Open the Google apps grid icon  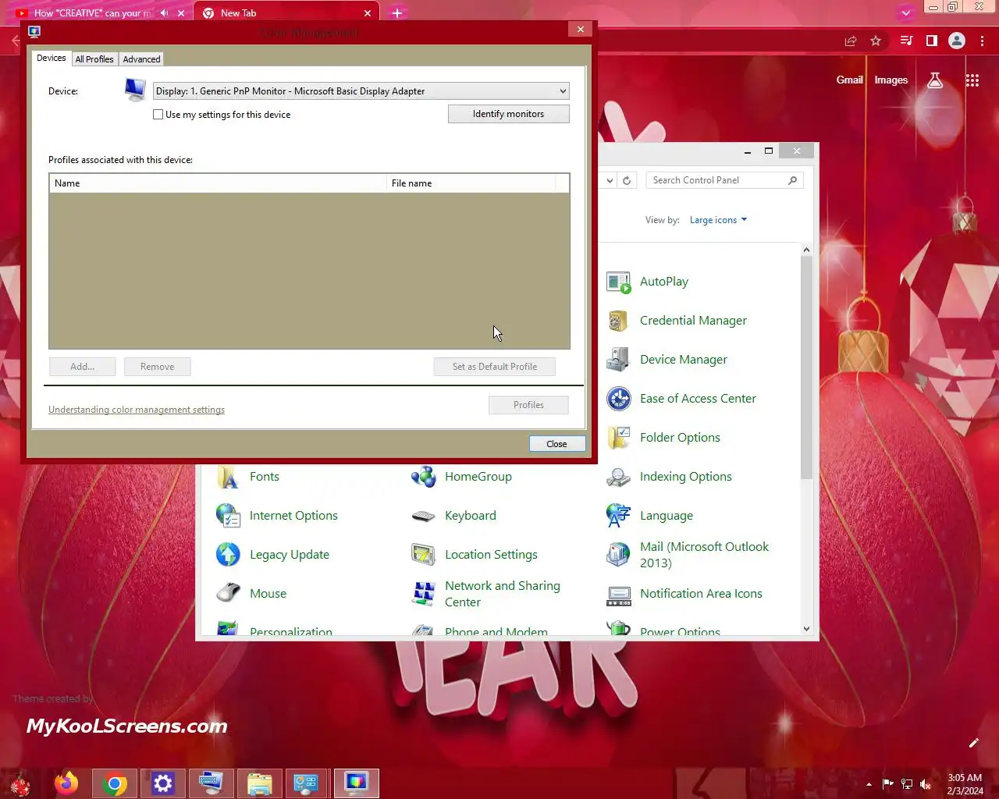click(972, 80)
